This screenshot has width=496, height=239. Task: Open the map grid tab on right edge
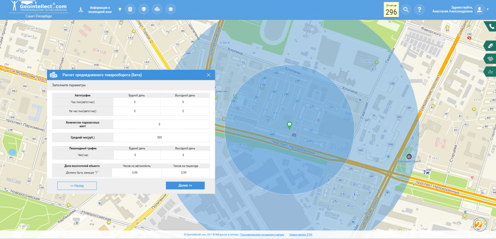(491, 58)
